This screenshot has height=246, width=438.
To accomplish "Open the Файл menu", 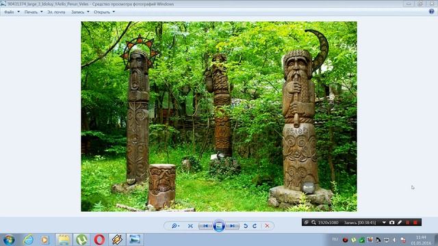I will pos(12,12).
